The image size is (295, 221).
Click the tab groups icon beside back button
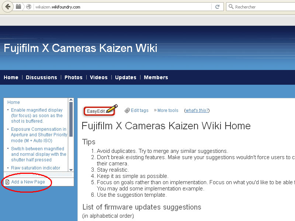tap(18, 7)
